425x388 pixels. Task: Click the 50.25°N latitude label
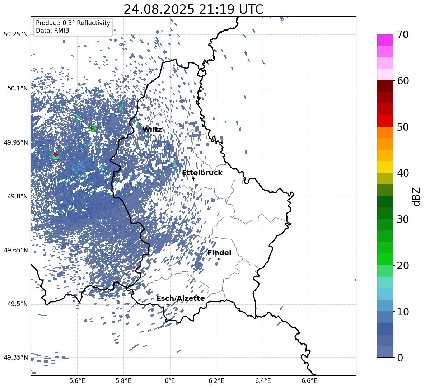[16, 34]
